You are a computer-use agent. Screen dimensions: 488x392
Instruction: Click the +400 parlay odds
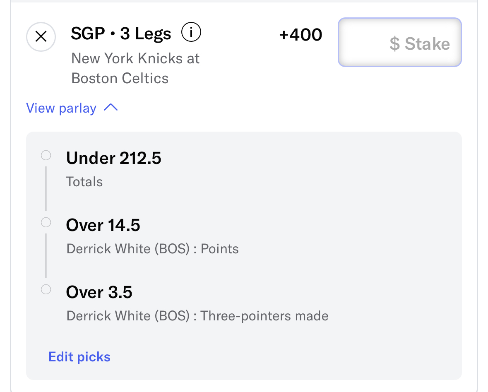300,35
